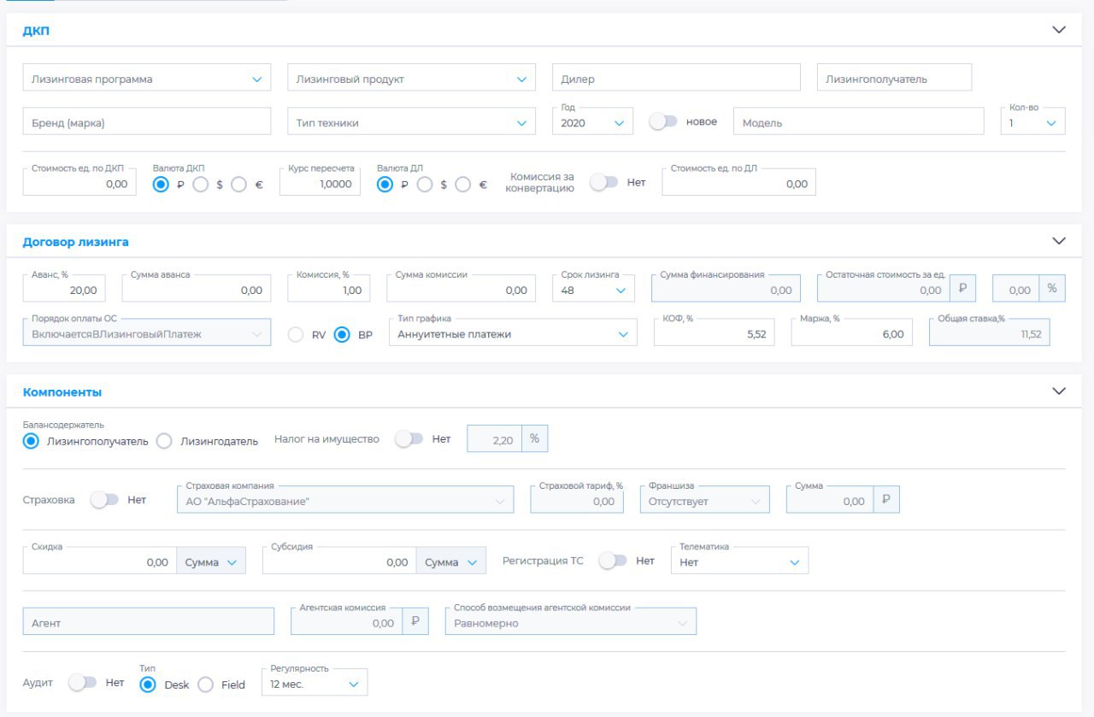Toggle the Аудит switch
Screen dimensions: 1094x717
point(83,683)
